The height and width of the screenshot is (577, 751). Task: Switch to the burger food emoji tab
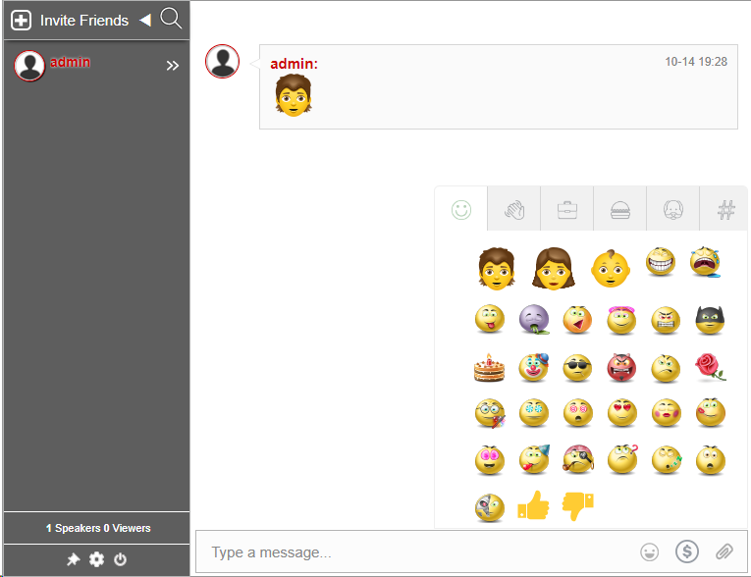coord(620,209)
